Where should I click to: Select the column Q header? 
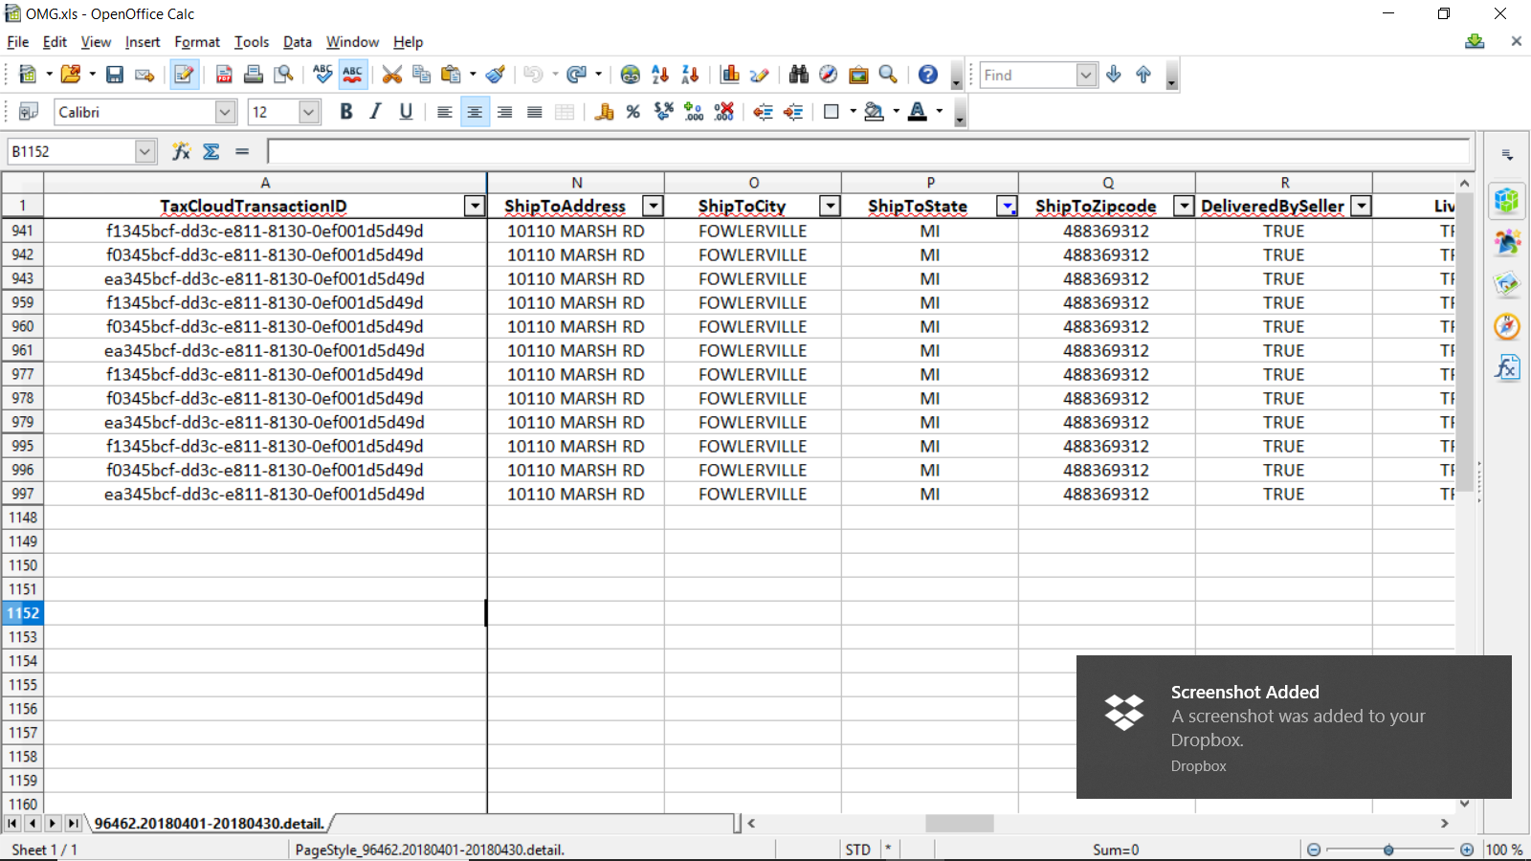point(1107,183)
